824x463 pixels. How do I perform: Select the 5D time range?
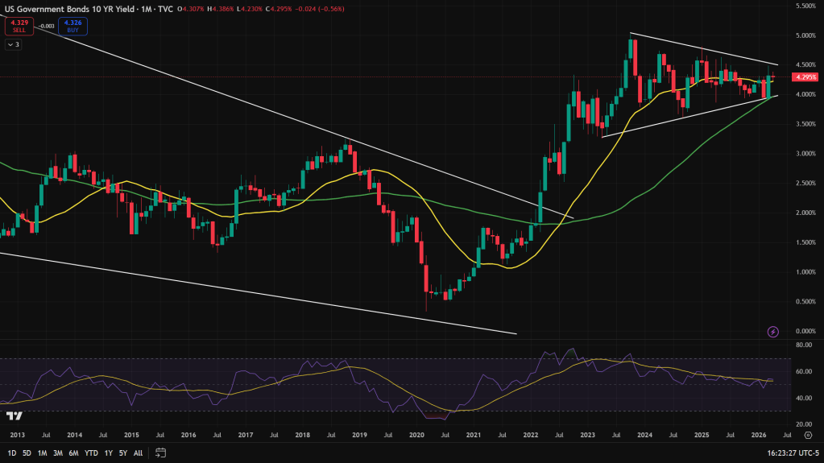point(27,453)
